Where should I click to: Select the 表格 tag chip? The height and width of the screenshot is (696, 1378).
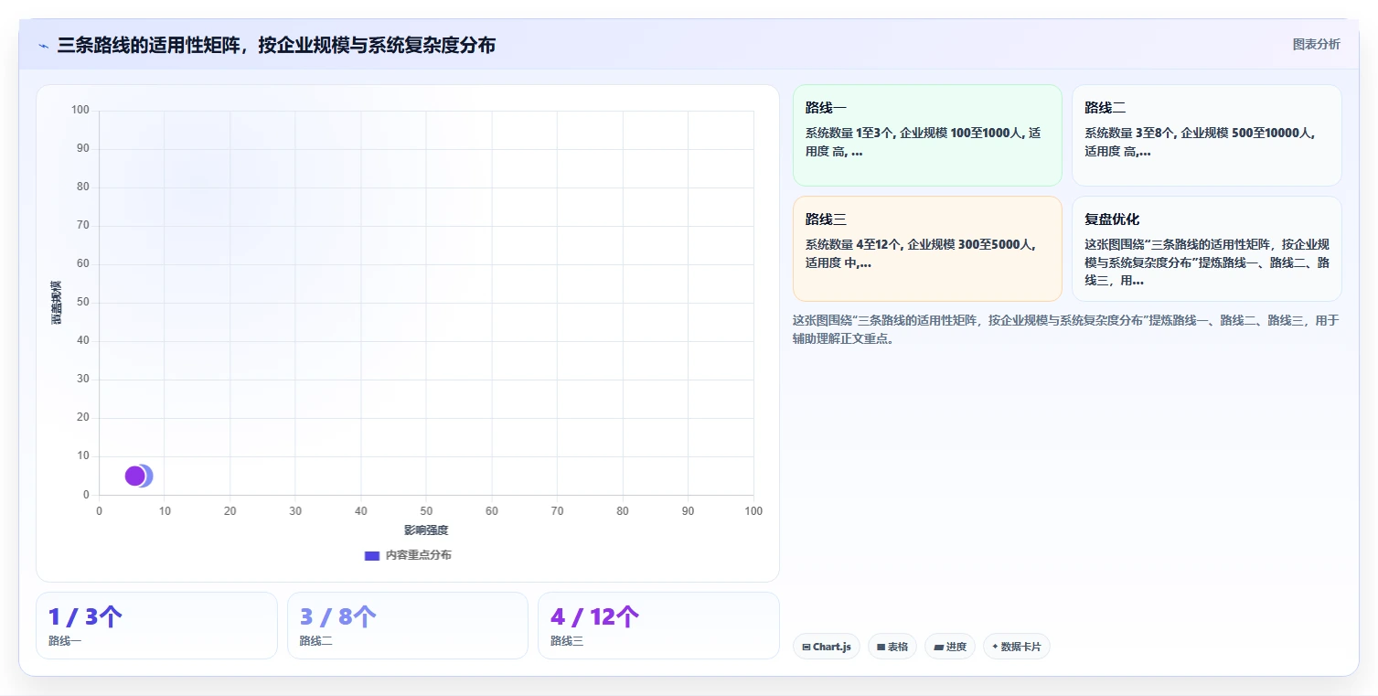click(892, 647)
